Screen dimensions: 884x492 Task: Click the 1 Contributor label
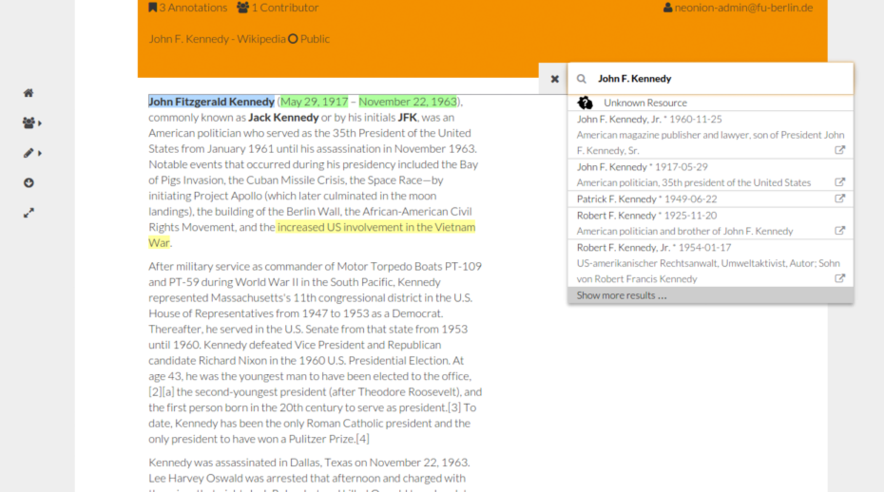pos(278,8)
